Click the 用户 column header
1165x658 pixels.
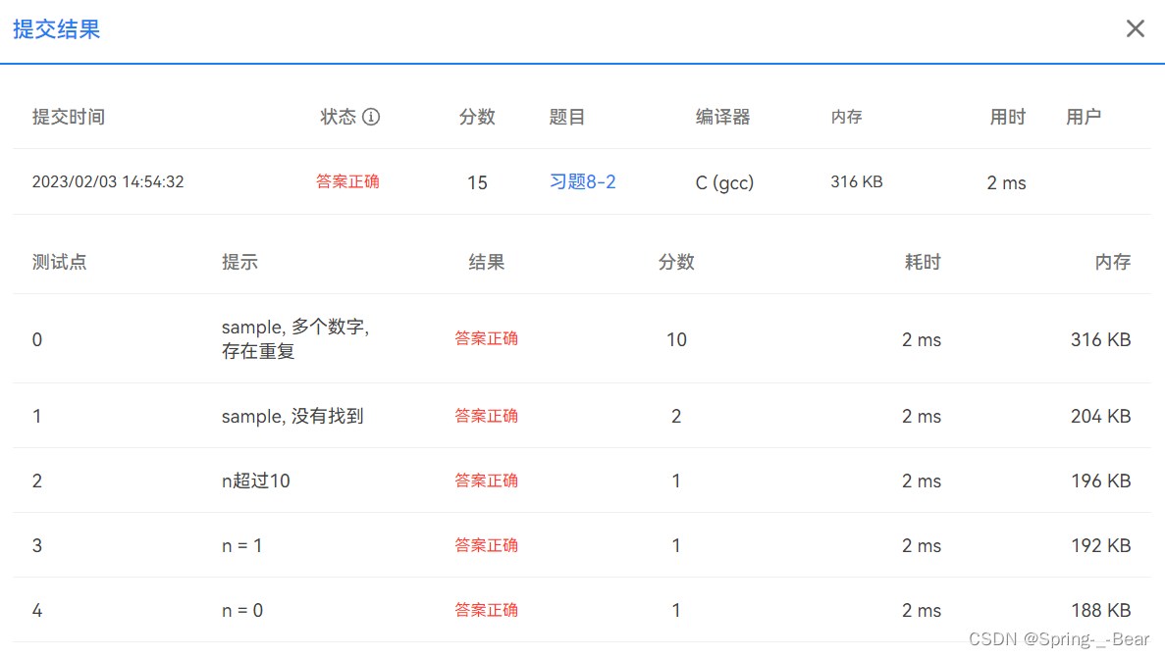click(1084, 117)
